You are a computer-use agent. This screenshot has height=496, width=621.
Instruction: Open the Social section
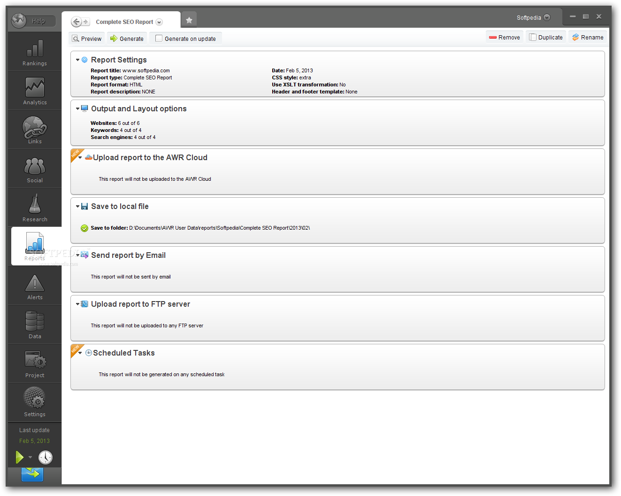click(x=35, y=169)
